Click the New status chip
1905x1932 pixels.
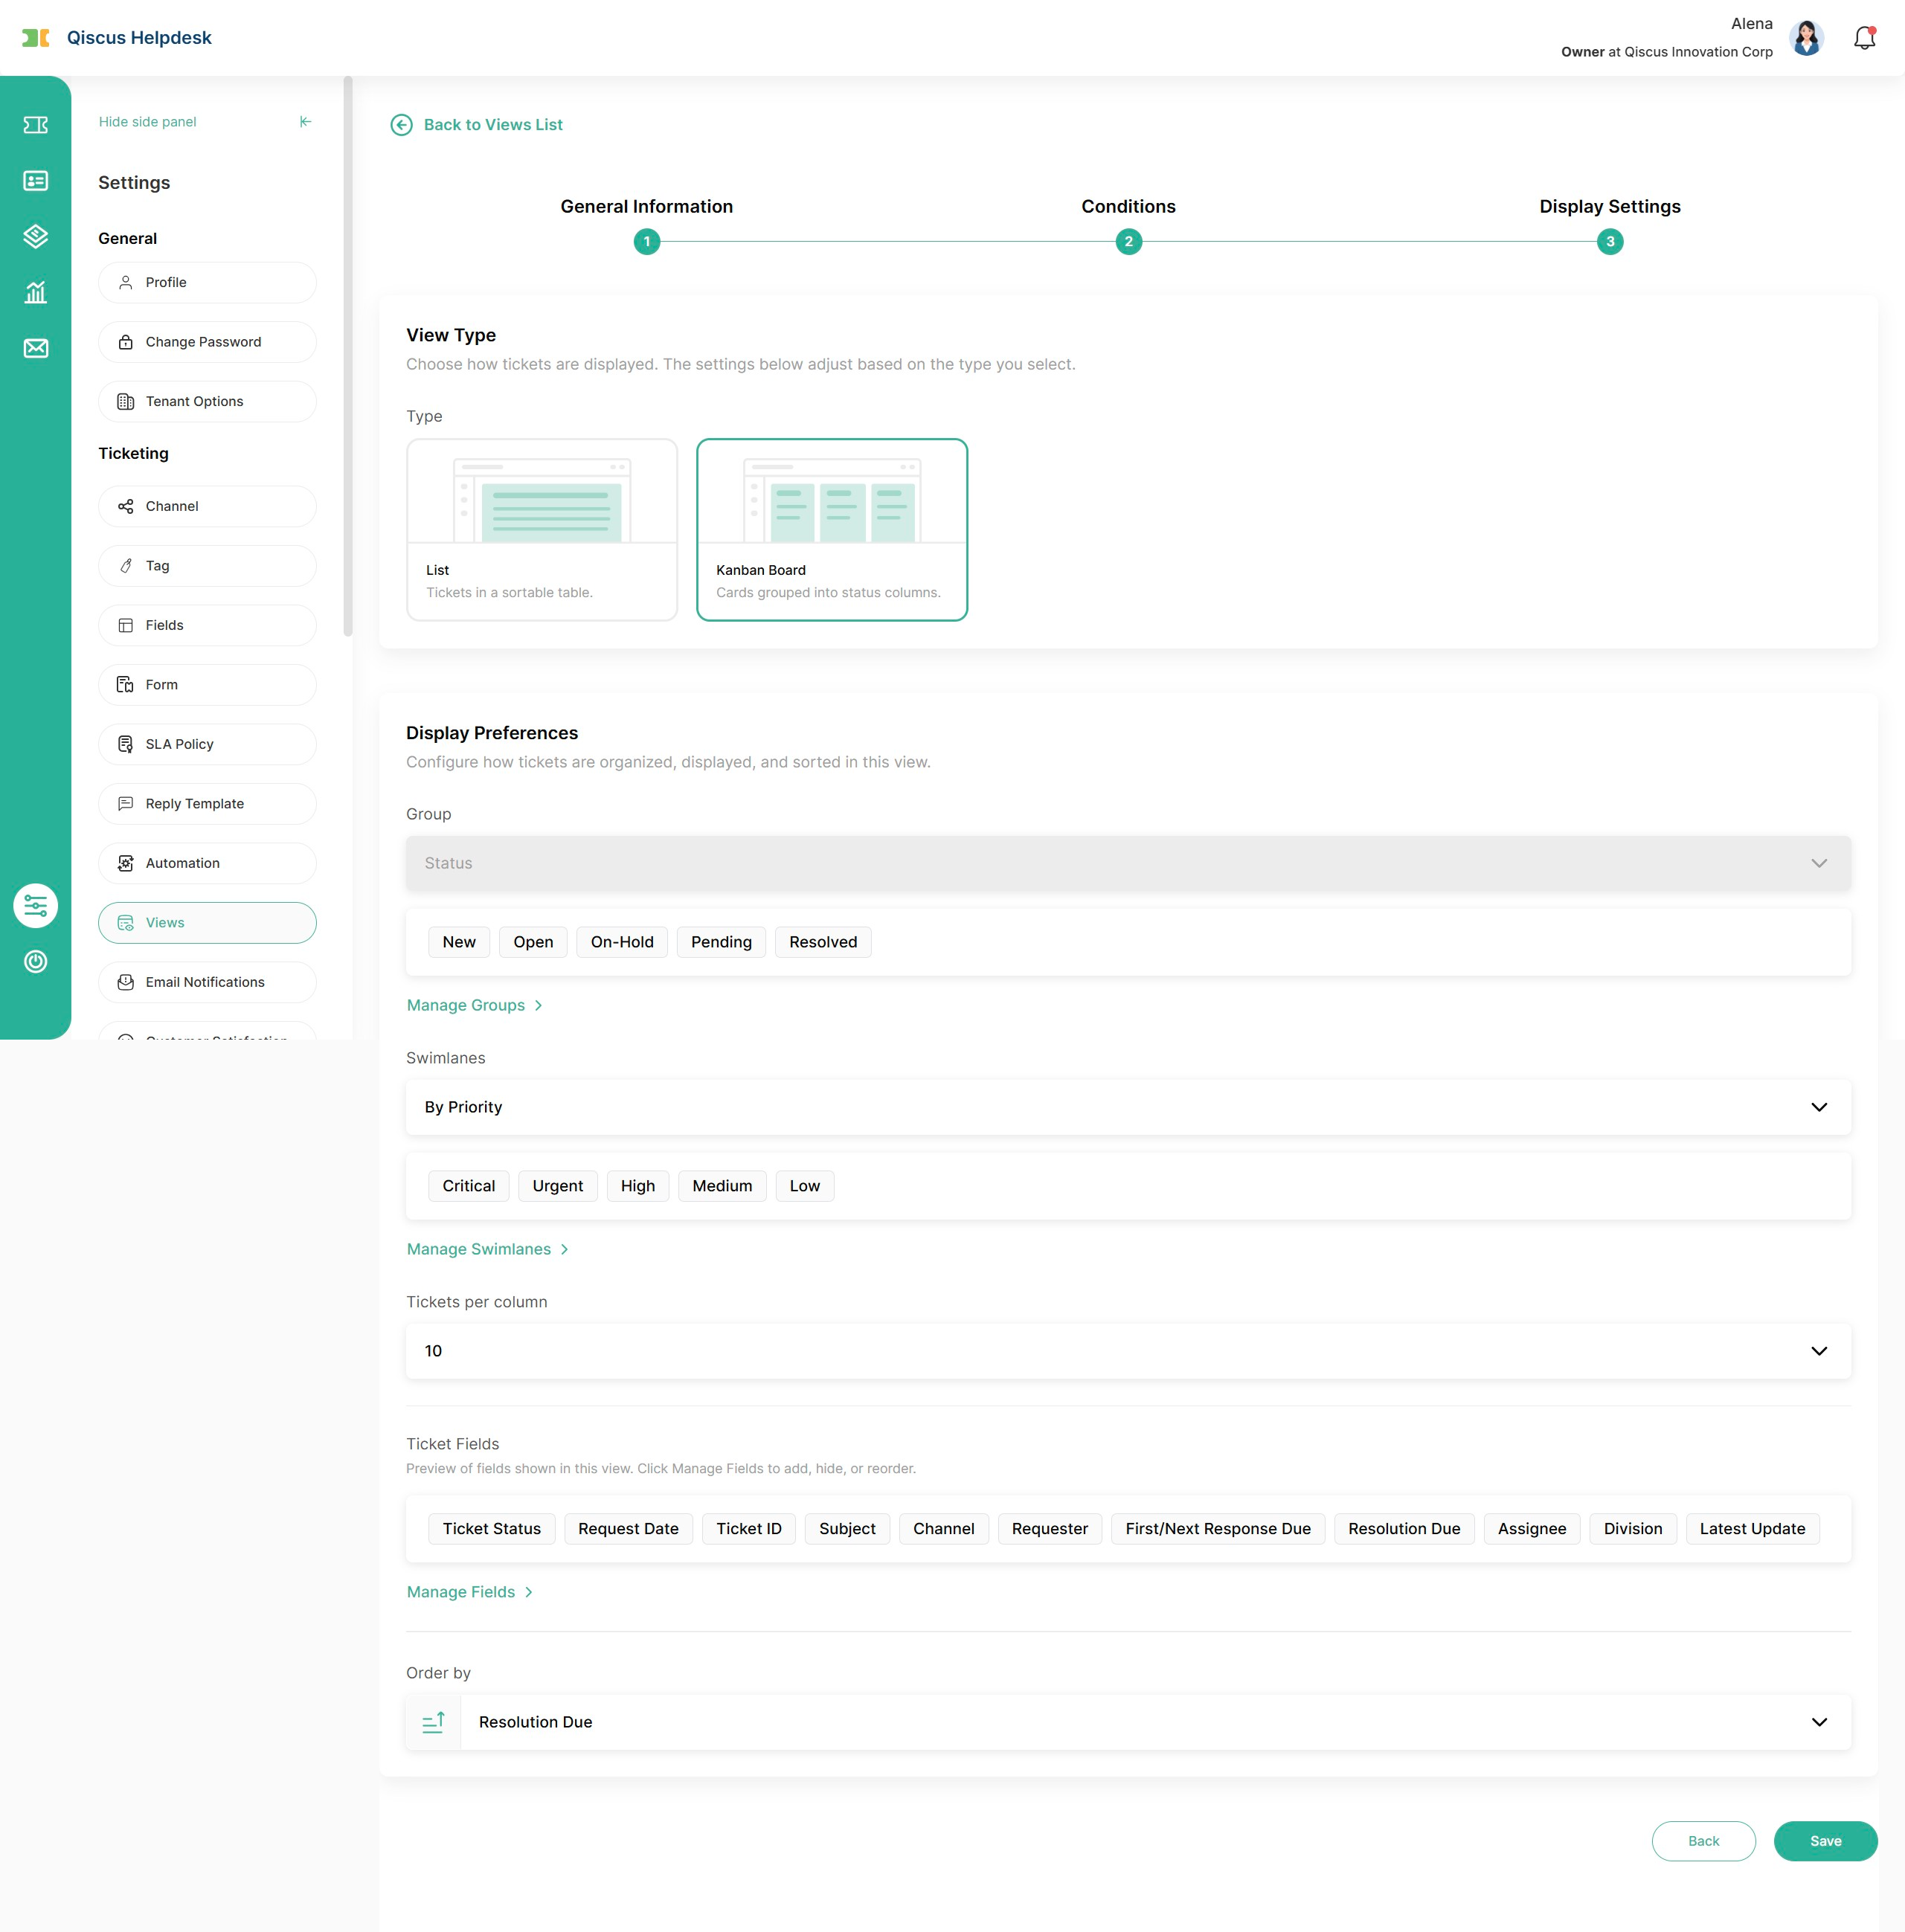[x=459, y=942]
